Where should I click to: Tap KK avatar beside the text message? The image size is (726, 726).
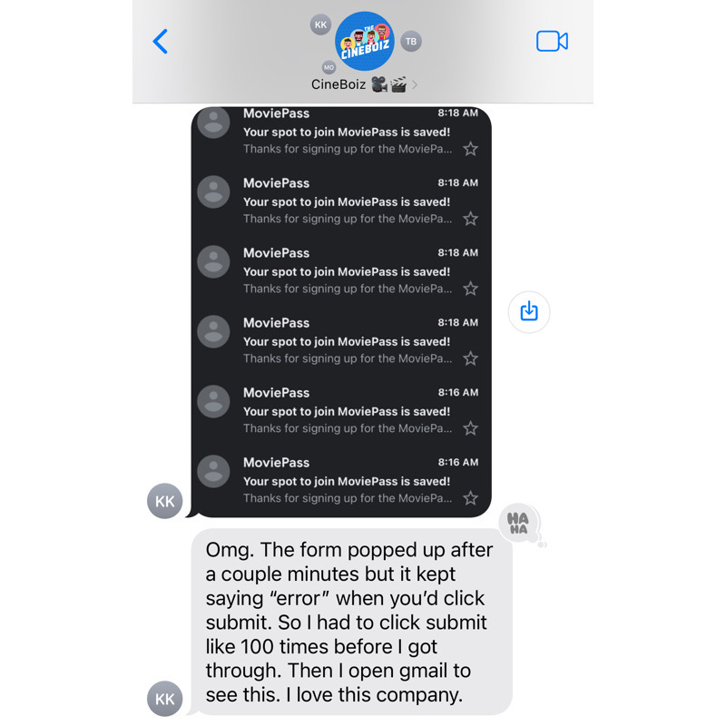coord(165,699)
